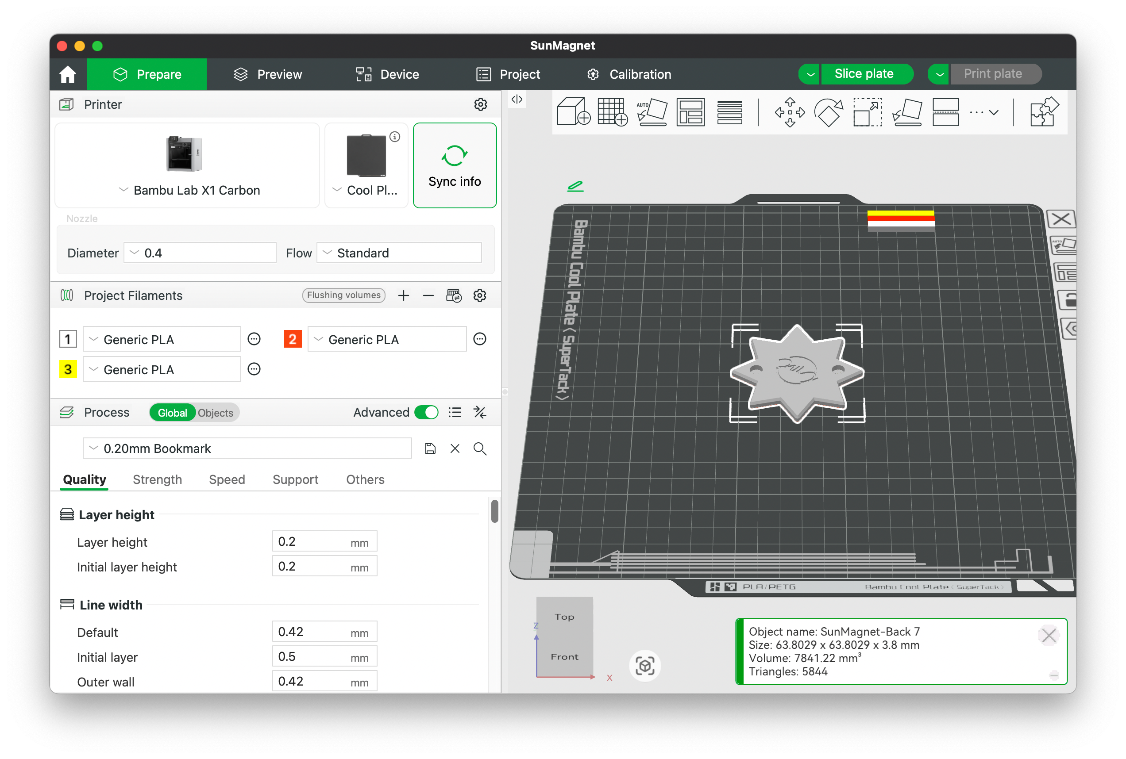Edit filament 3 preset options icon
Viewport: 1126px width, 759px height.
pyautogui.click(x=254, y=369)
